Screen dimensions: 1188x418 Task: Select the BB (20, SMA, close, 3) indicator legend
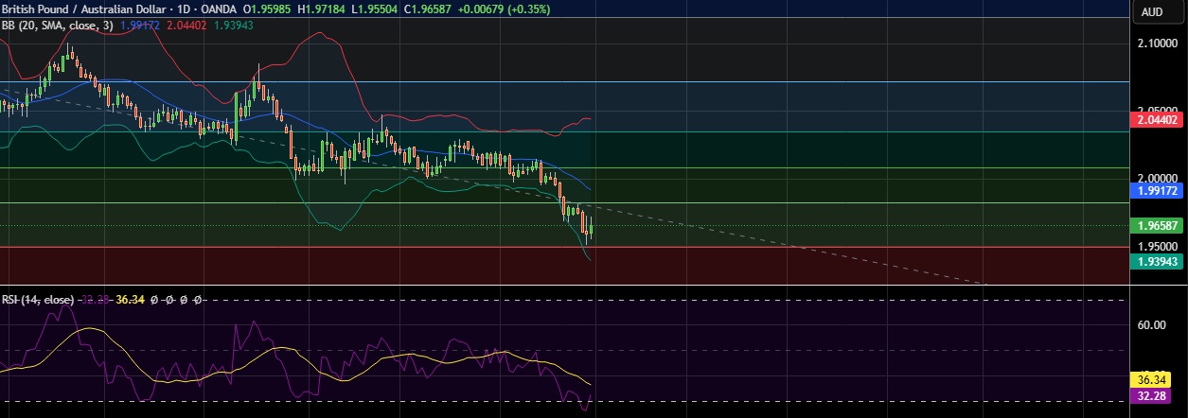point(58,26)
